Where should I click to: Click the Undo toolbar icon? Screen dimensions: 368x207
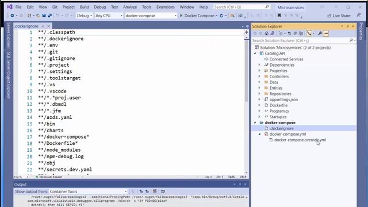click(x=57, y=16)
